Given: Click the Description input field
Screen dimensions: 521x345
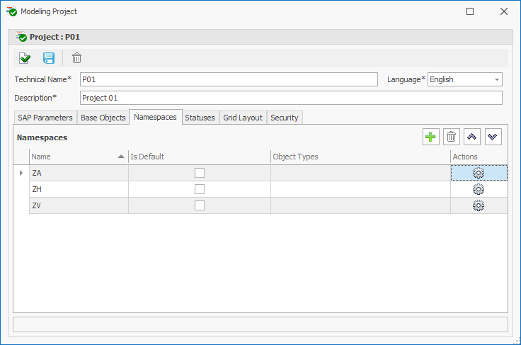Looking at the screenshot, I should tap(290, 98).
